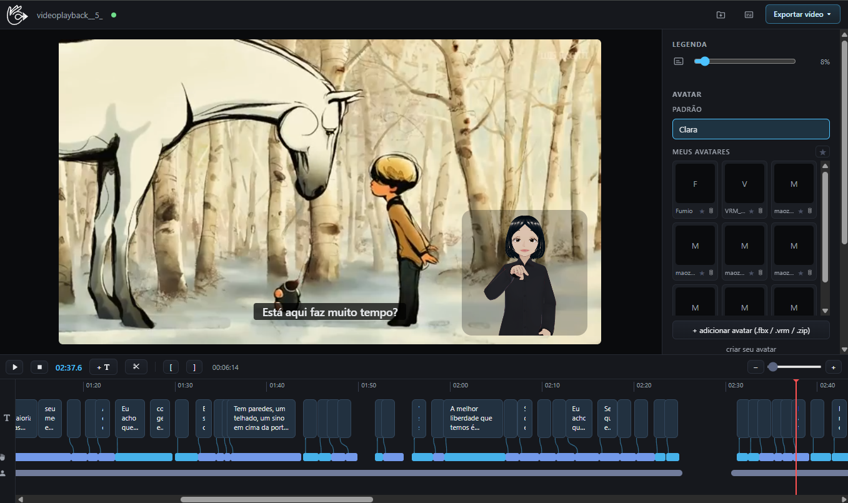
Task: Click the project name videoplayback__5_
Action: click(69, 14)
